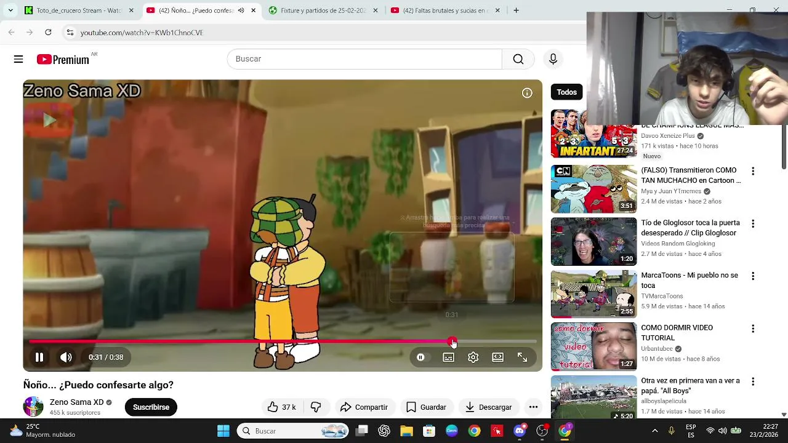Open tab search dropdown arrow
Screen dimensions: 788x443
10,10
